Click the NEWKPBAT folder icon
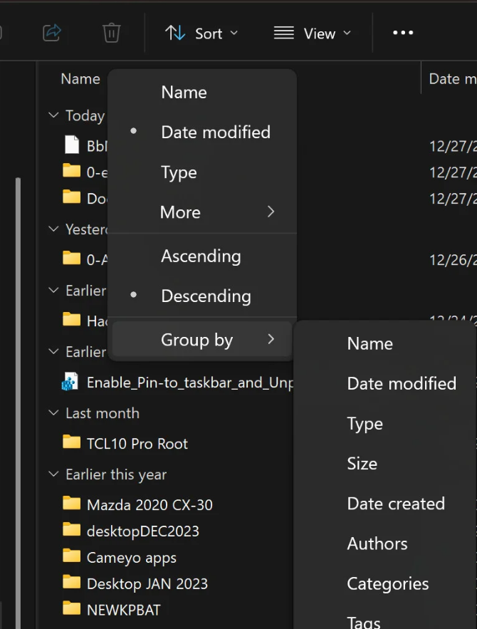The width and height of the screenshot is (477, 629). tap(71, 609)
